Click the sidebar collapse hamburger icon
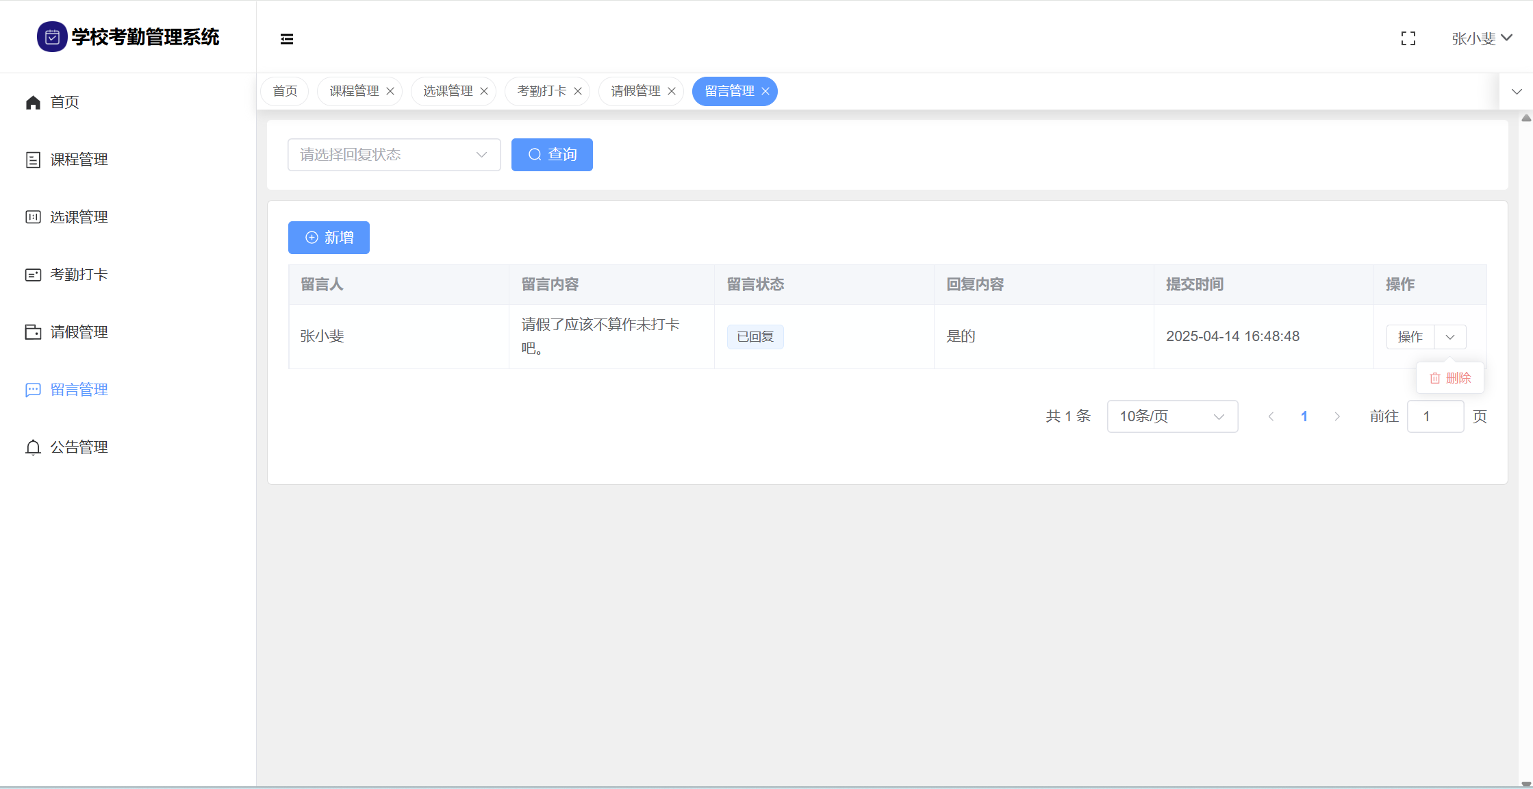 tap(287, 39)
